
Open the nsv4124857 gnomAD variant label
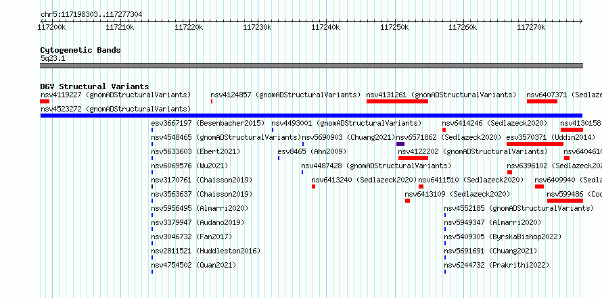pos(285,95)
